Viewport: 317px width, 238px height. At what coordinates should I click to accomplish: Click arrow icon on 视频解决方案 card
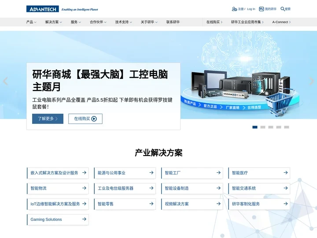point(218,204)
